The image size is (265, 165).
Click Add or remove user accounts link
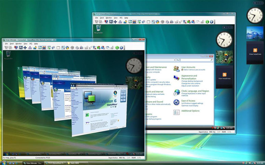tap(194, 70)
